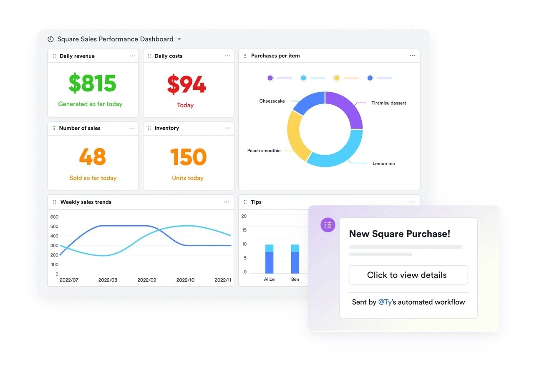534x373 pixels.
Task: Click the New Square Purchase! heading
Action: click(x=400, y=234)
